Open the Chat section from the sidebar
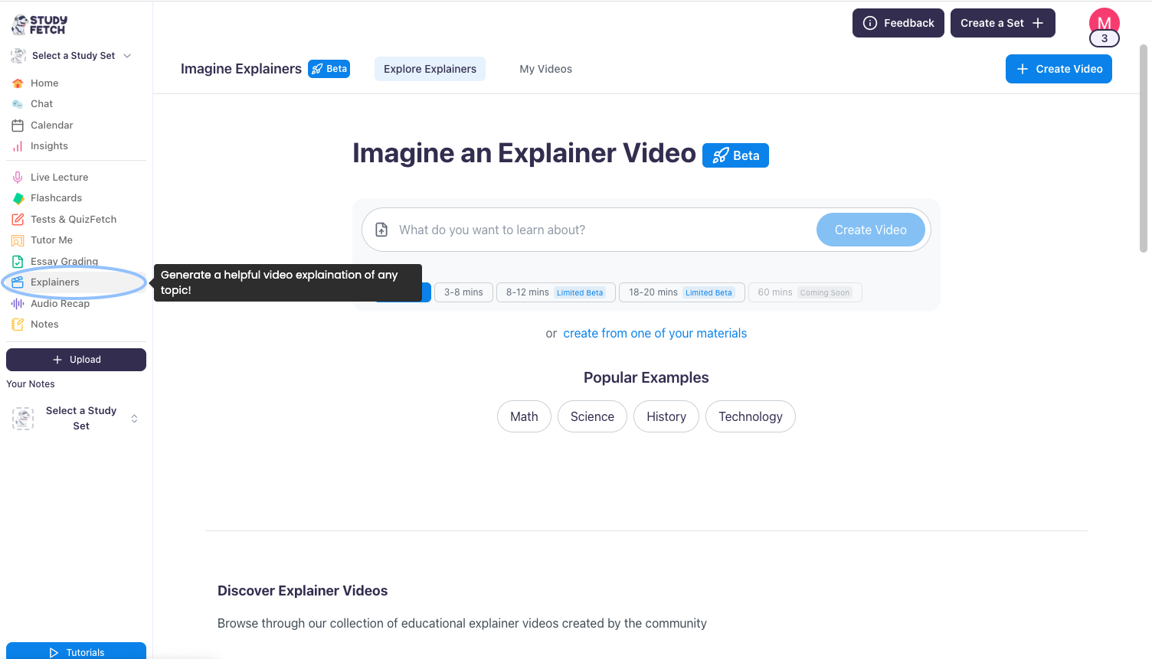The width and height of the screenshot is (1152, 659). pos(42,103)
